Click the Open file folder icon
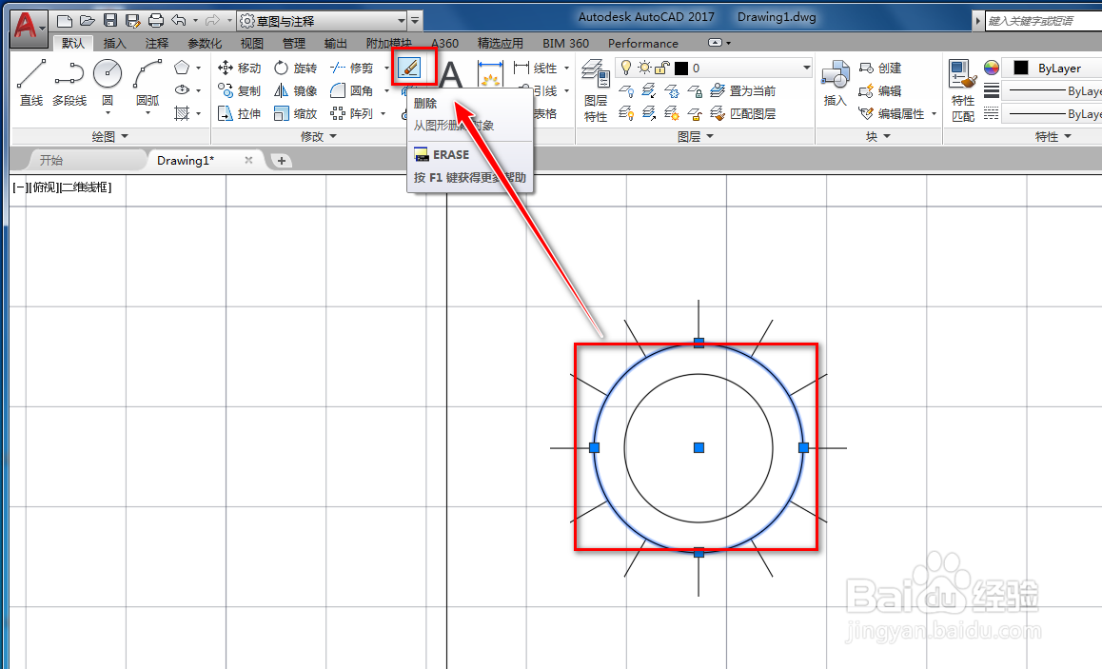Screen dimensions: 1102x669 [x=88, y=20]
